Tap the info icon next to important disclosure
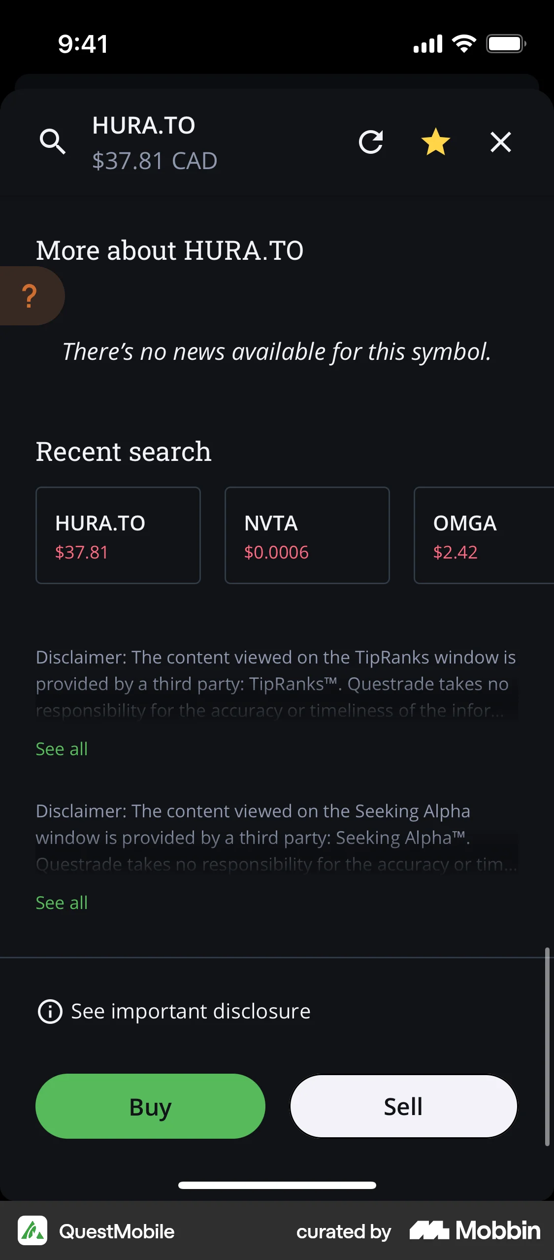 click(51, 1011)
